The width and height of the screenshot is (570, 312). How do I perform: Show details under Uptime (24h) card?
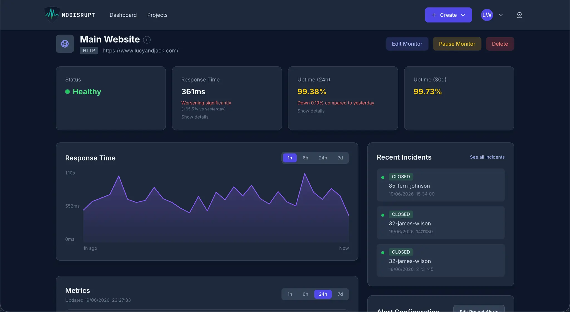pos(311,111)
